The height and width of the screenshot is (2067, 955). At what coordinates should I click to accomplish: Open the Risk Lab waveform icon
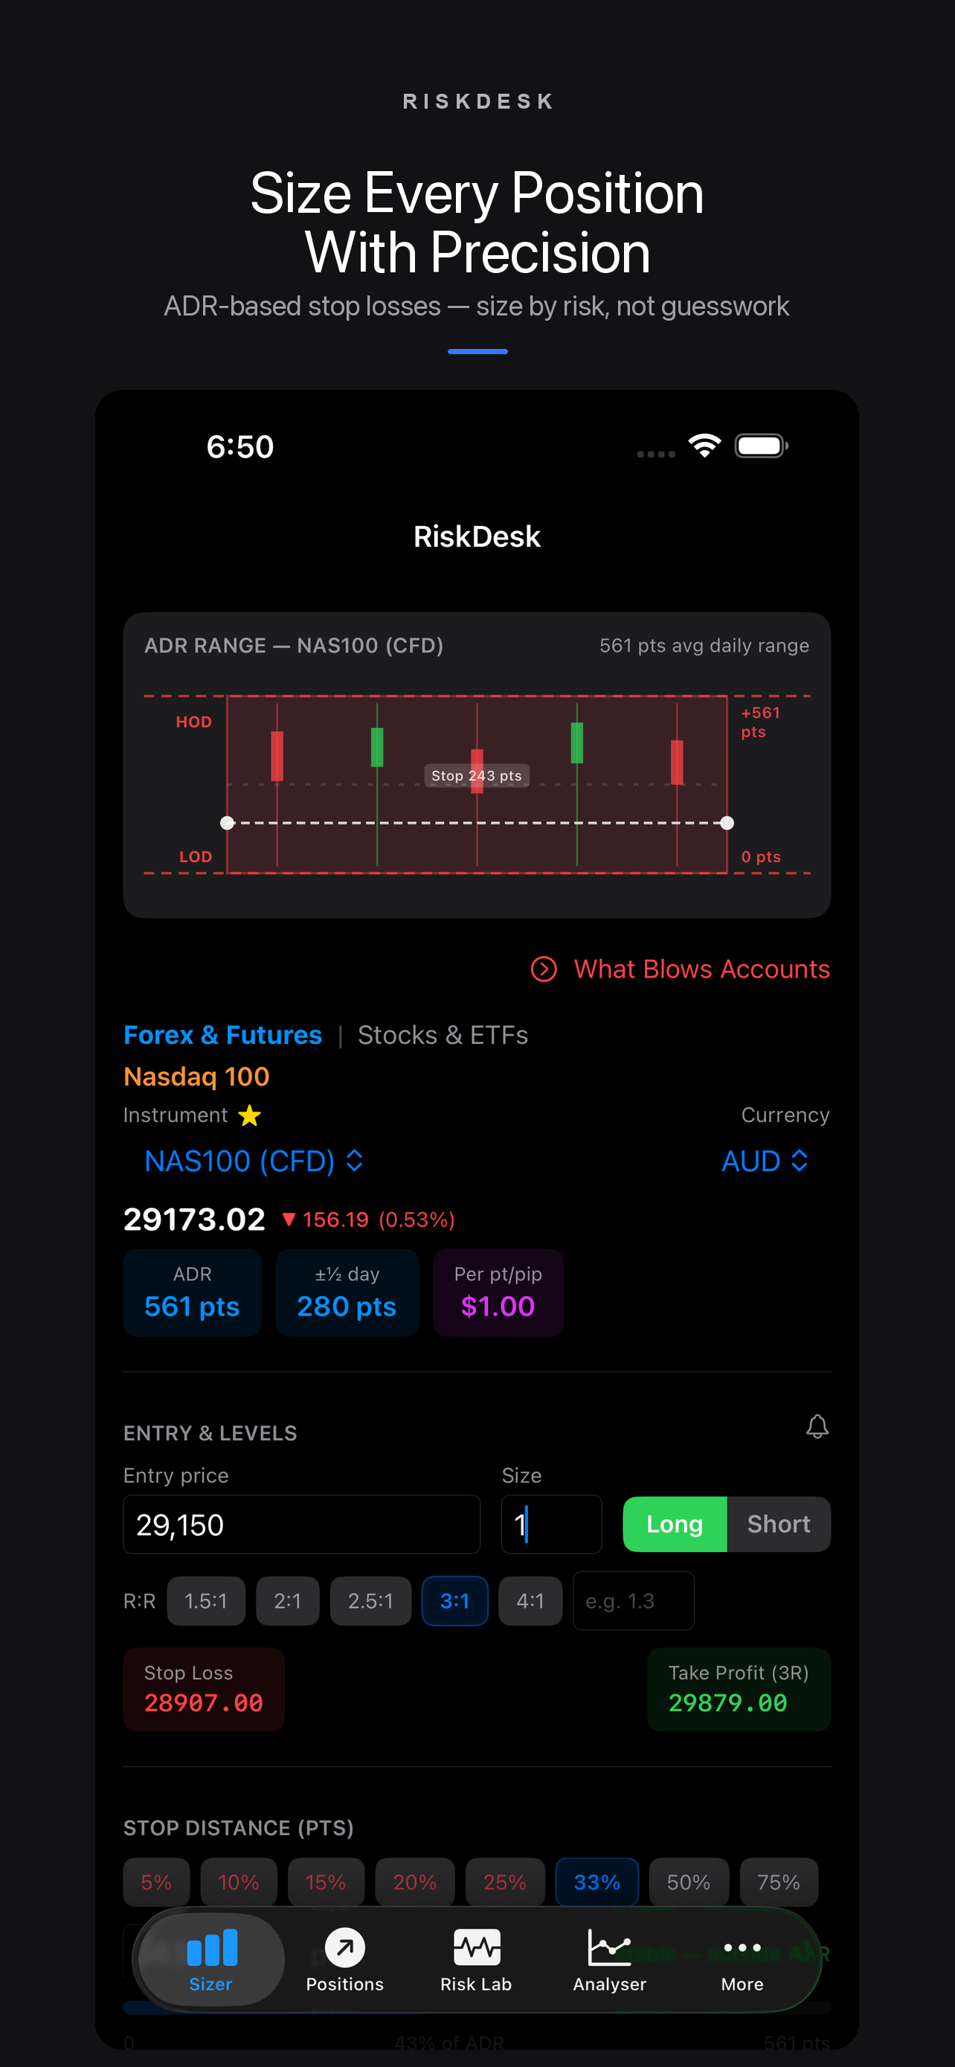(x=477, y=1947)
